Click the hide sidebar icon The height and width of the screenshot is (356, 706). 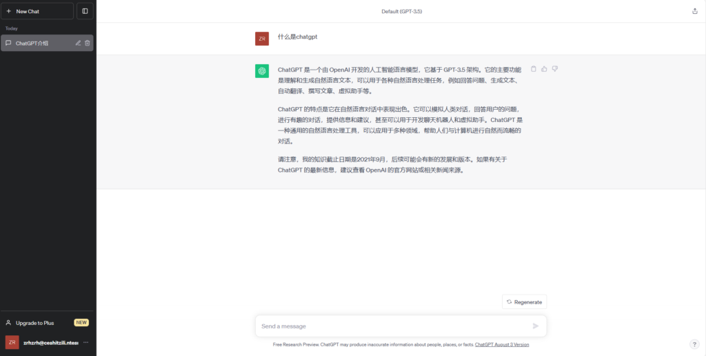(85, 11)
